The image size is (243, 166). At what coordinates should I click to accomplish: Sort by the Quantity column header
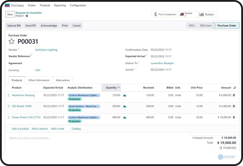click(x=111, y=88)
